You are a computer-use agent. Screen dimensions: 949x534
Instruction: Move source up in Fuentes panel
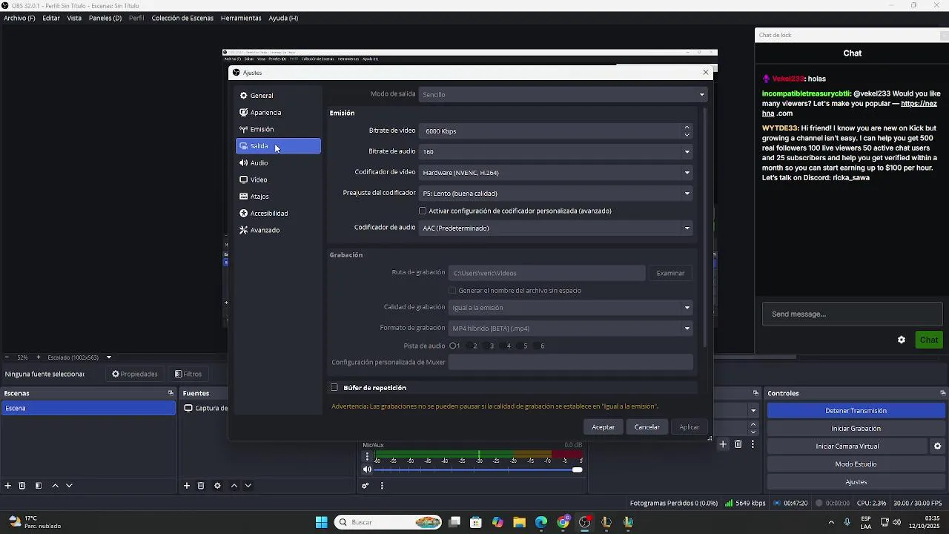(234, 486)
